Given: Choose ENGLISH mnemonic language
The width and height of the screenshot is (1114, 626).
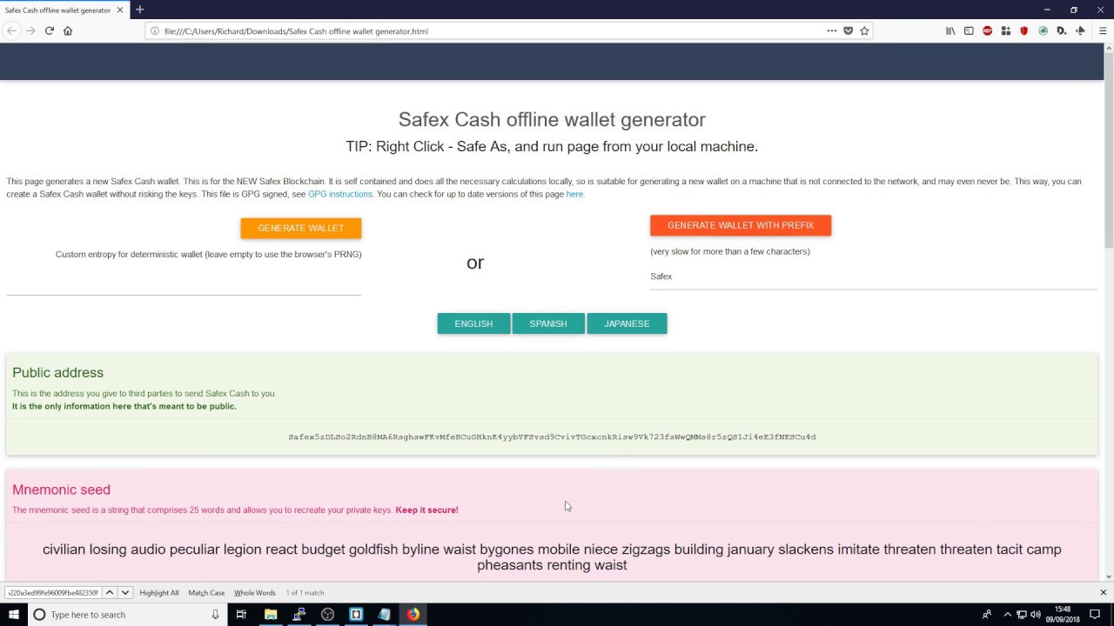Looking at the screenshot, I should point(473,323).
